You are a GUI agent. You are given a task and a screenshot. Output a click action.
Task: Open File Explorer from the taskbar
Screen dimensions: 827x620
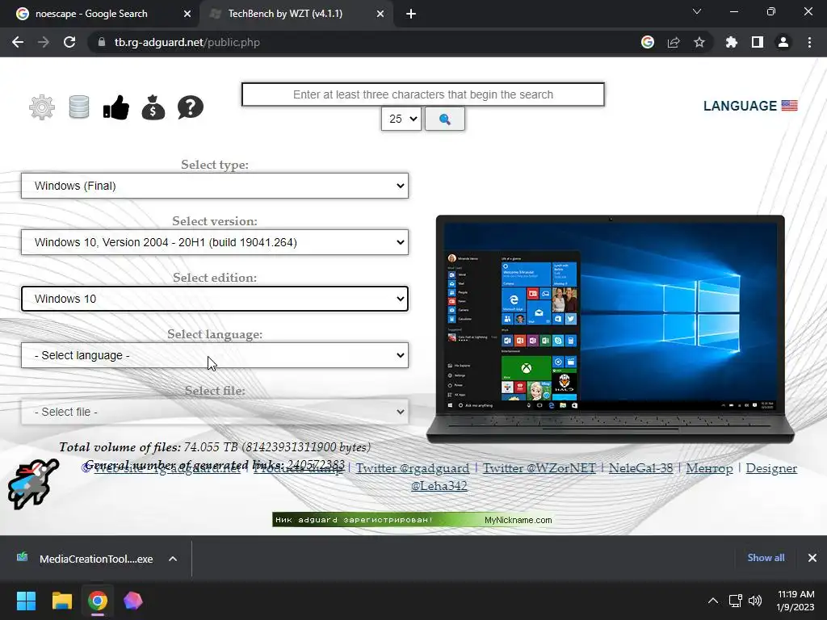click(x=61, y=601)
